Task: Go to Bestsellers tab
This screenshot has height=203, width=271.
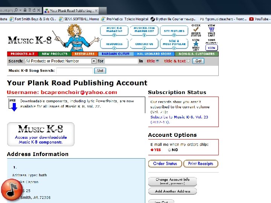Action: click(85, 54)
